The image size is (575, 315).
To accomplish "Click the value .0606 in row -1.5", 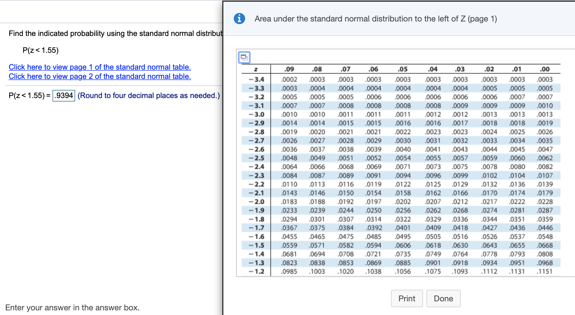I will [403, 245].
